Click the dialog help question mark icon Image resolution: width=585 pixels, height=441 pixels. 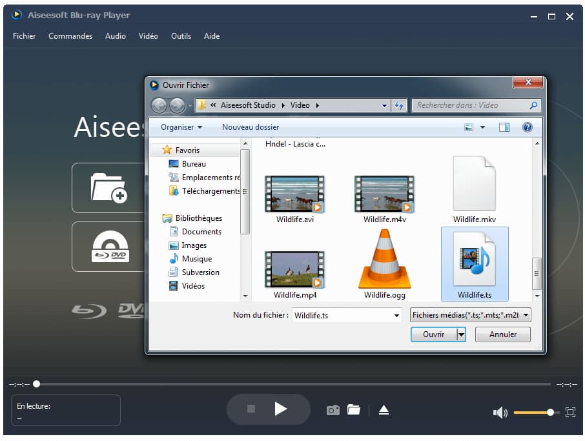pos(527,127)
